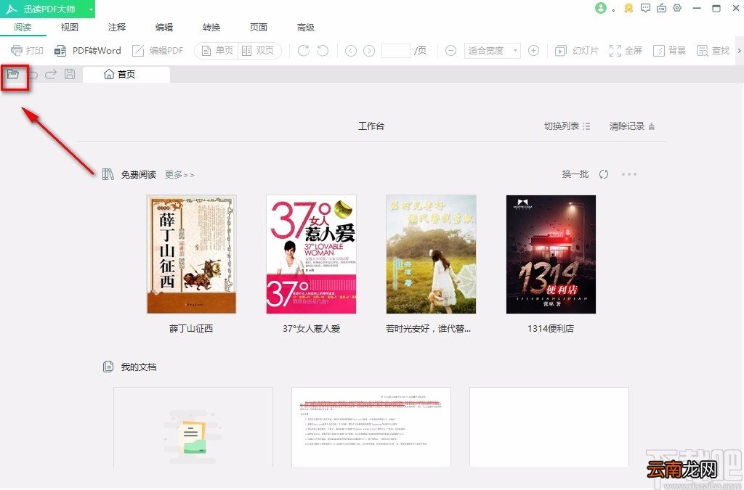744x490 pixels.
Task: Print the document with 打印
Action: coord(27,50)
